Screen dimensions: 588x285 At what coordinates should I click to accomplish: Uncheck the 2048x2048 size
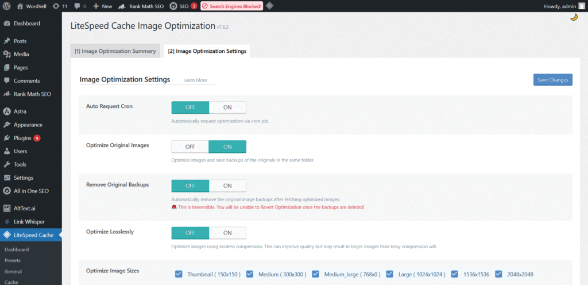[498, 274]
